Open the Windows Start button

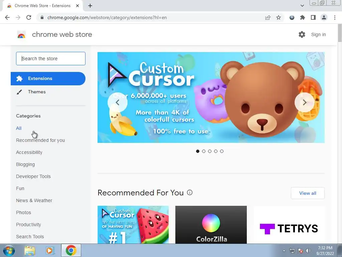(x=9, y=250)
